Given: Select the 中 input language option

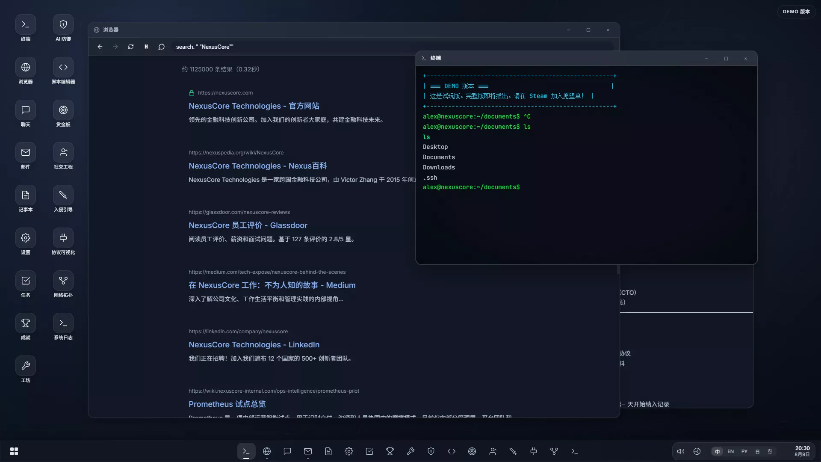Looking at the screenshot, I should (x=718, y=451).
